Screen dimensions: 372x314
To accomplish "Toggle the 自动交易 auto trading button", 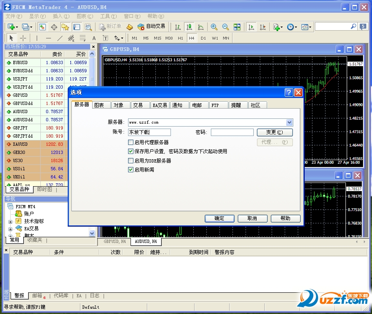I will click(151, 27).
